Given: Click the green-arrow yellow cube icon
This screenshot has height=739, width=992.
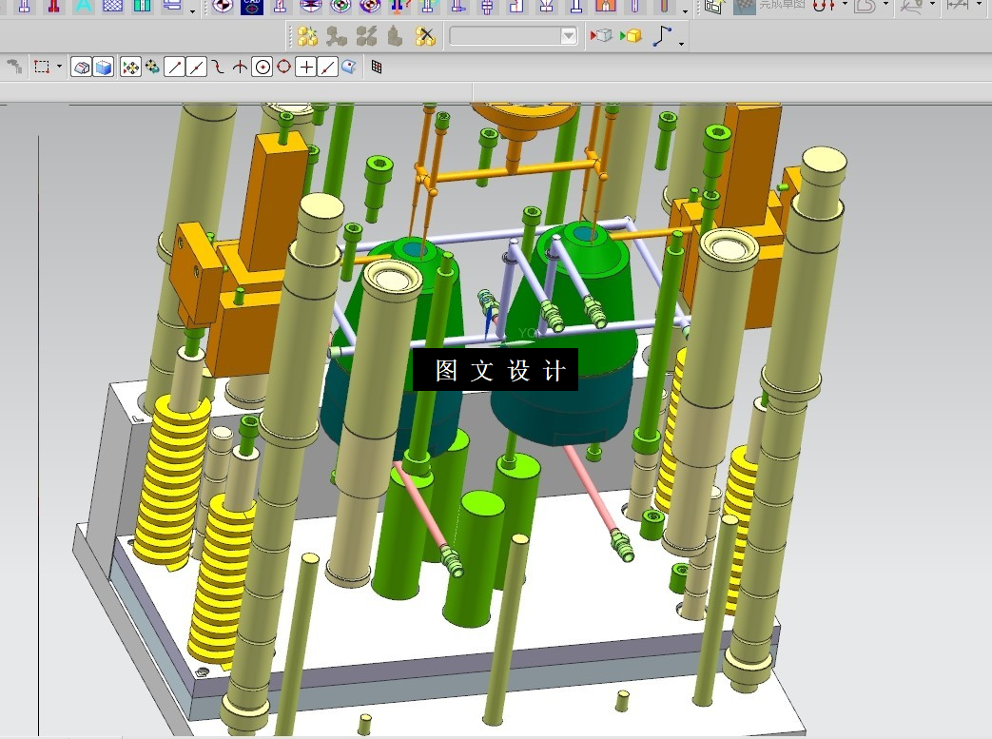Looking at the screenshot, I should 631,35.
